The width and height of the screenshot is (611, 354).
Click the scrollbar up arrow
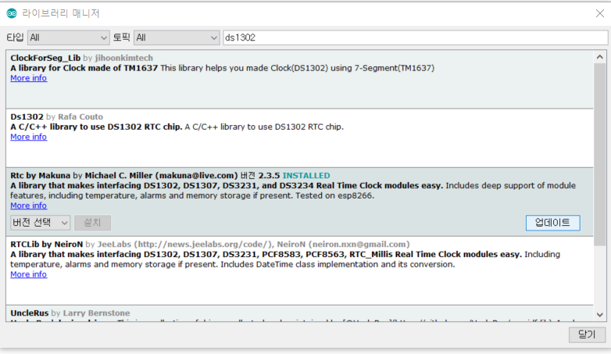600,57
